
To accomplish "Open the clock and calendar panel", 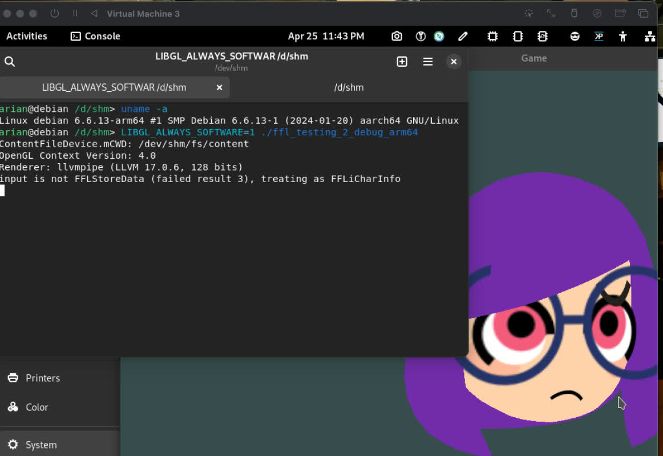I will point(326,36).
